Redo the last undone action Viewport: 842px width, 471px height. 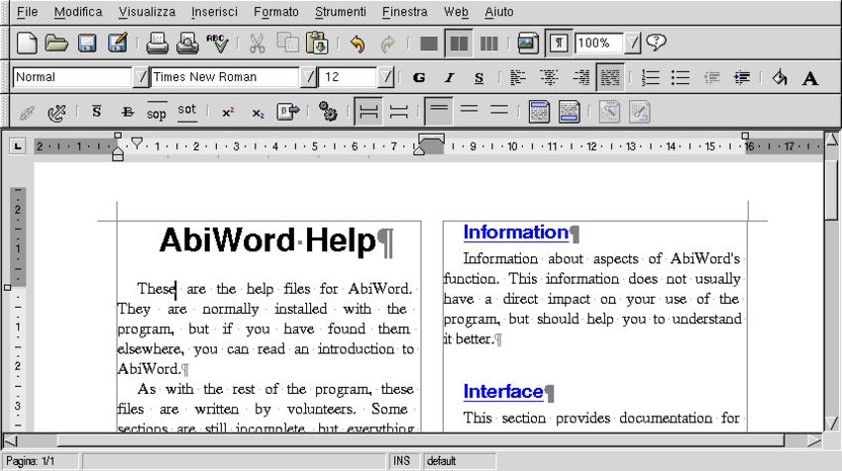pyautogui.click(x=387, y=44)
